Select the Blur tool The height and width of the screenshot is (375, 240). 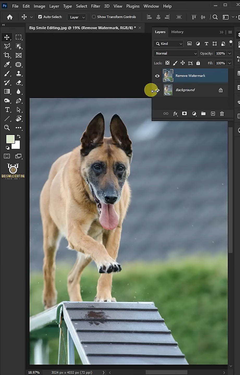coord(19,92)
